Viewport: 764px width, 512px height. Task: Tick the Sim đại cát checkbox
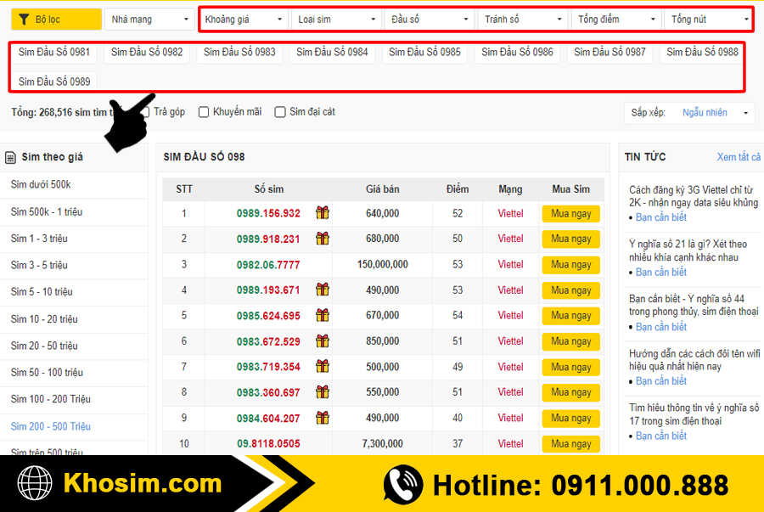click(280, 112)
